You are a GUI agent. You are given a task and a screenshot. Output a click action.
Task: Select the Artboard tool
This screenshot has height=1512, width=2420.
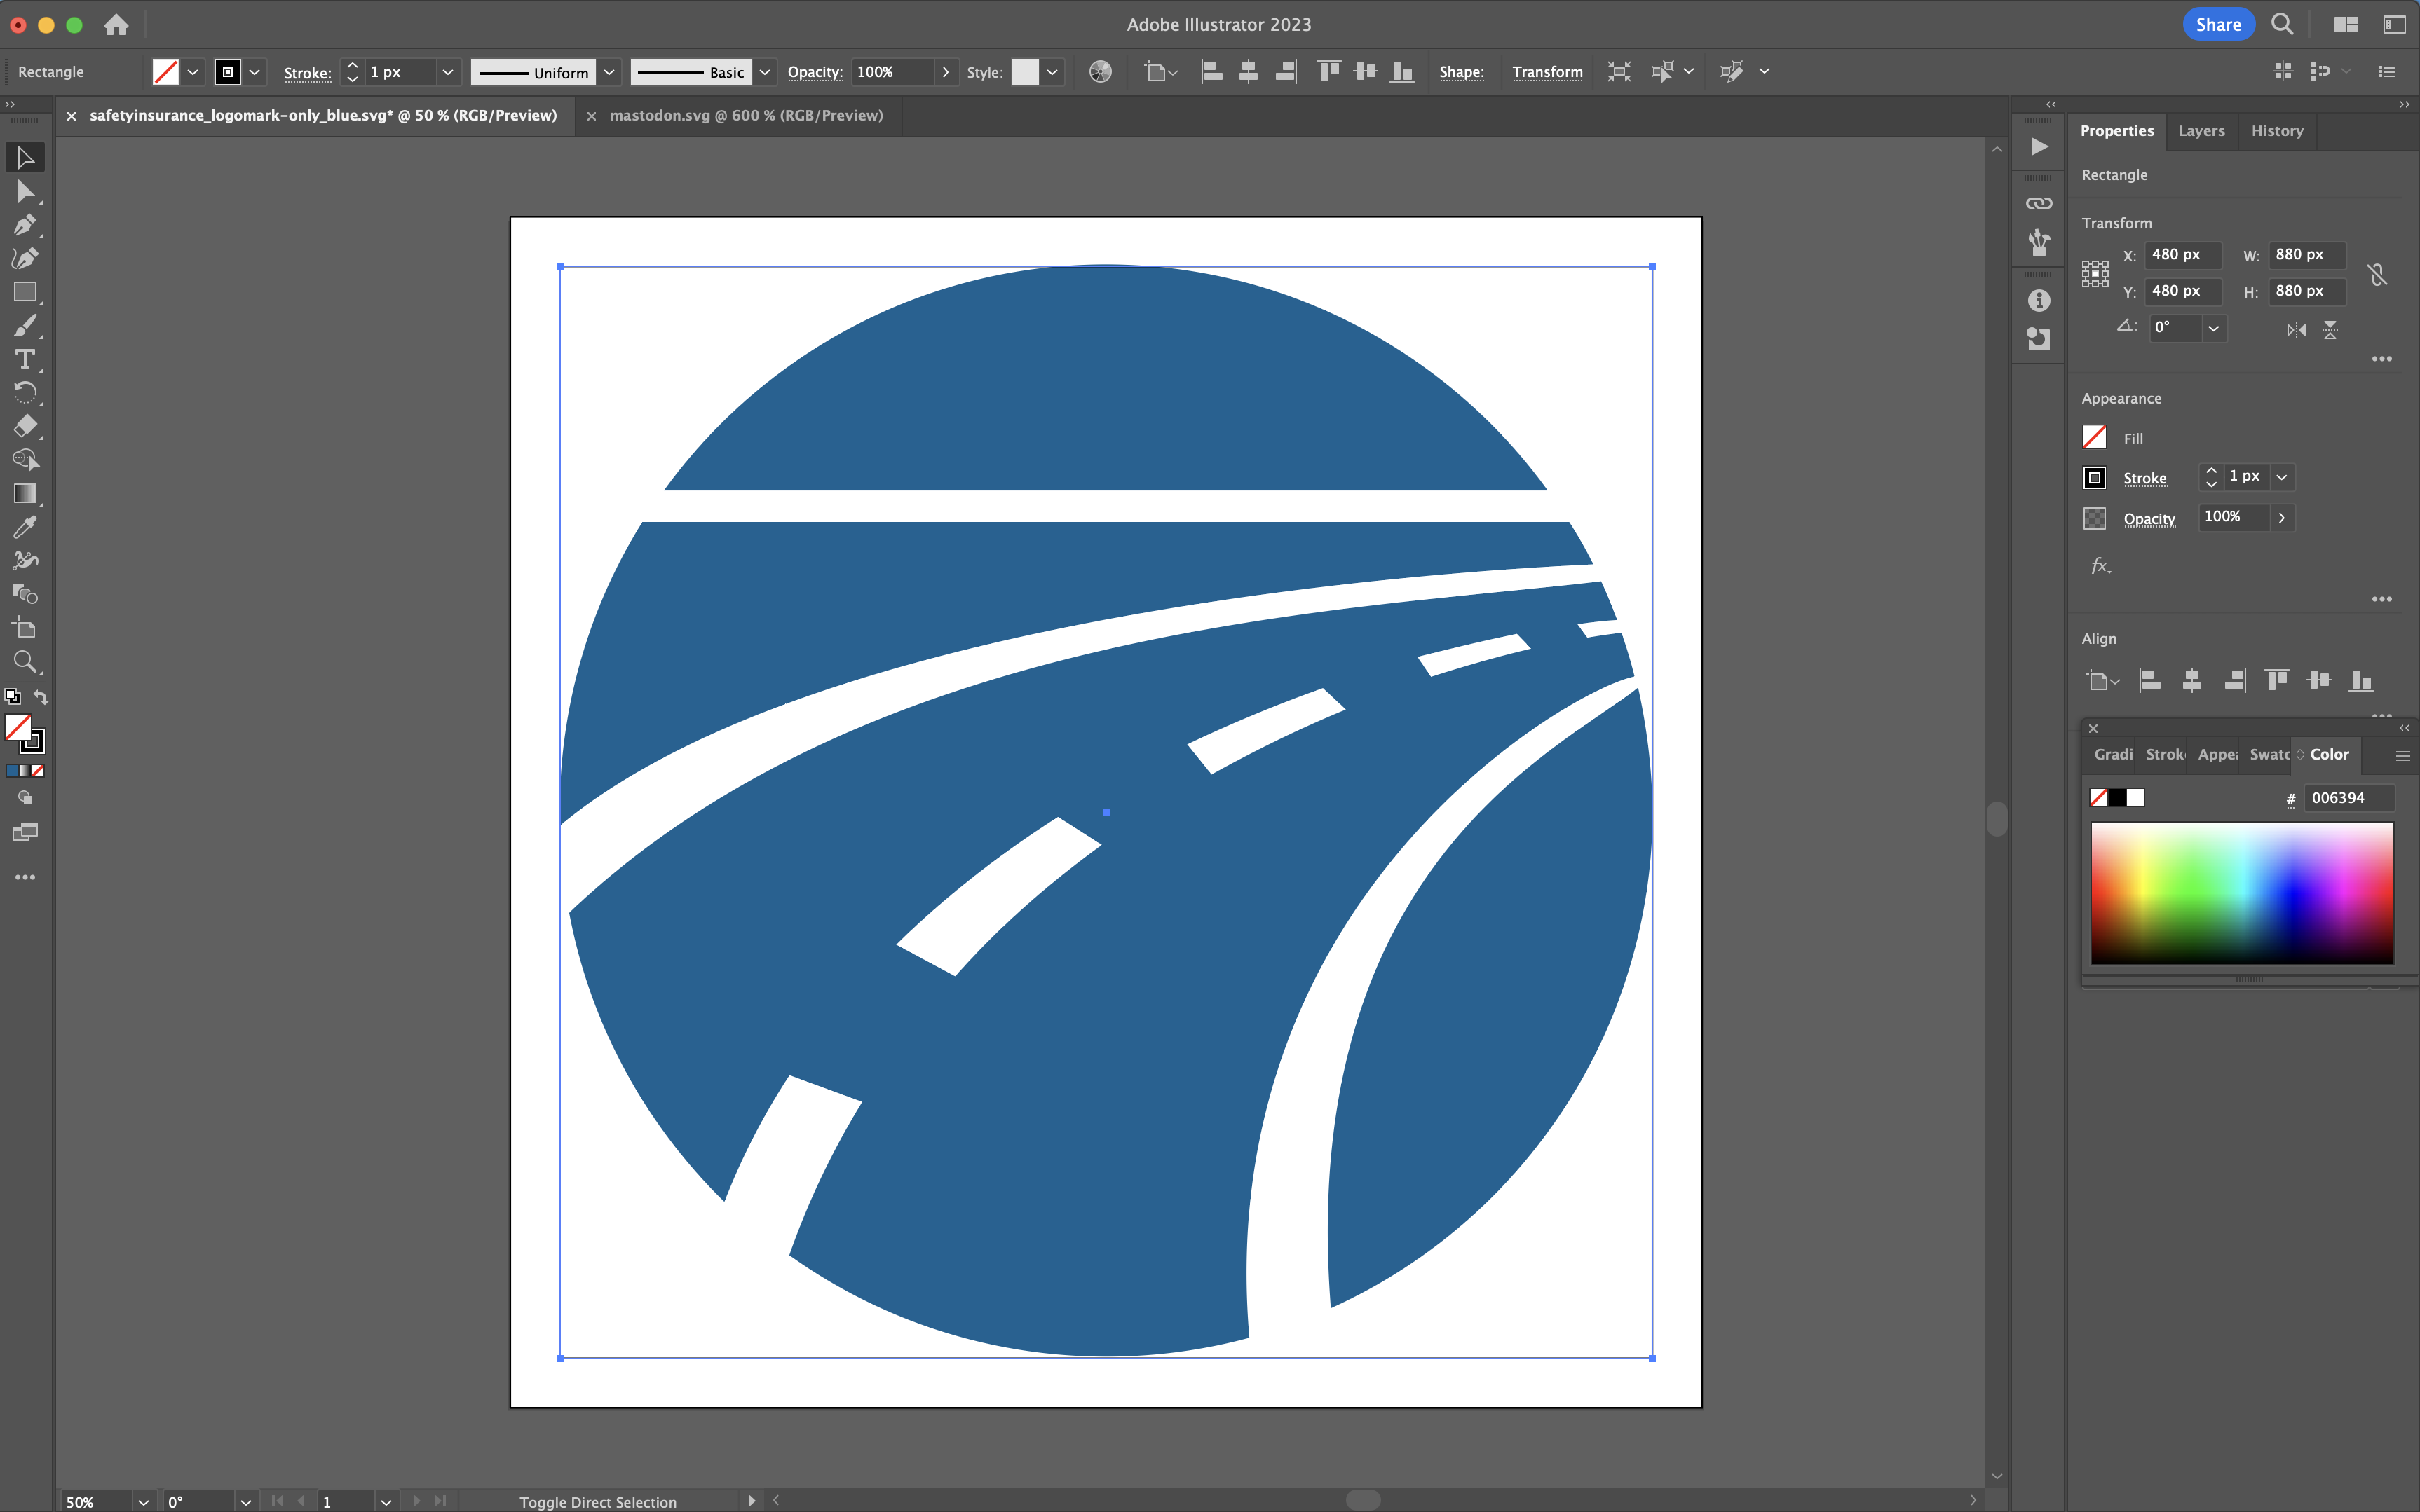[25, 628]
